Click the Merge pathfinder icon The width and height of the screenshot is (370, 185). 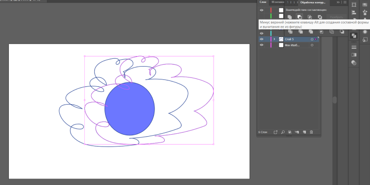[x=311, y=32]
